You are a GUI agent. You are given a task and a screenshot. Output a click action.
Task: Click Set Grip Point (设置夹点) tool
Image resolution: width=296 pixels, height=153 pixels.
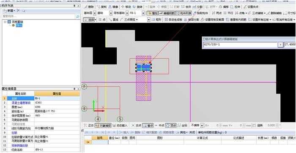click(x=251, y=7)
